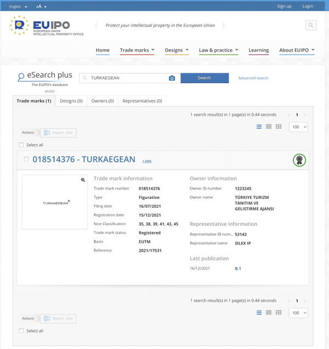Click the bottom previous page arrow
This screenshot has height=349, width=329.
coord(289,301)
